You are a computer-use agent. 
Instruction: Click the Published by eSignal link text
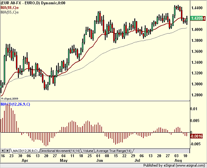[x=174, y=165]
